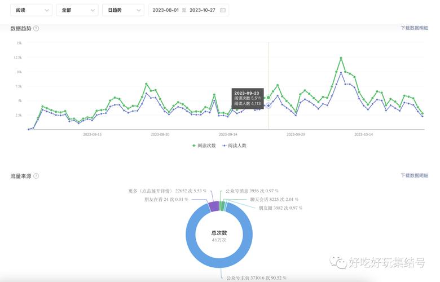The width and height of the screenshot is (440, 282).
Task: Click the peak point on green line
Action: [x=341, y=58]
